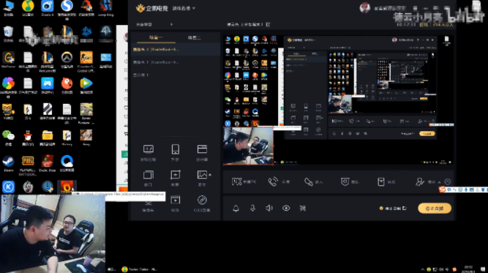
Task: Toggle the recording radio option
Action: pyautogui.click(x=381, y=209)
